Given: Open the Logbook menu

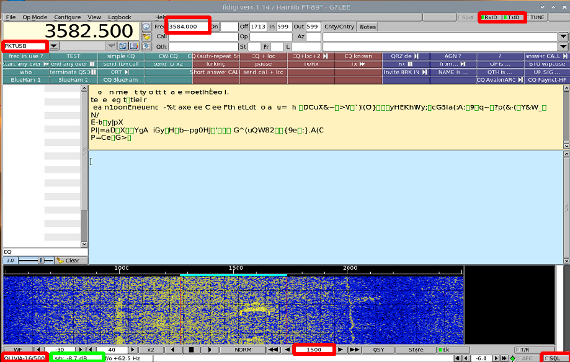Looking at the screenshot, I should click(119, 17).
